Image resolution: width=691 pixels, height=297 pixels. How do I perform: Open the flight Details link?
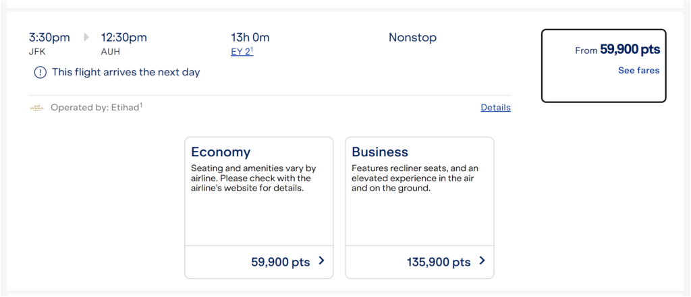[495, 107]
